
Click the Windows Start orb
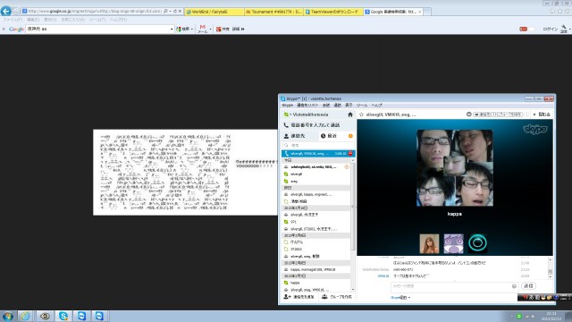(8, 316)
